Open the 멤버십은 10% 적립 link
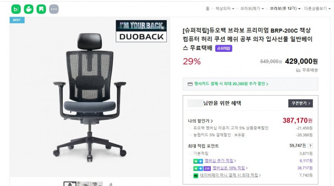This screenshot has height=186, width=334. click(230, 168)
